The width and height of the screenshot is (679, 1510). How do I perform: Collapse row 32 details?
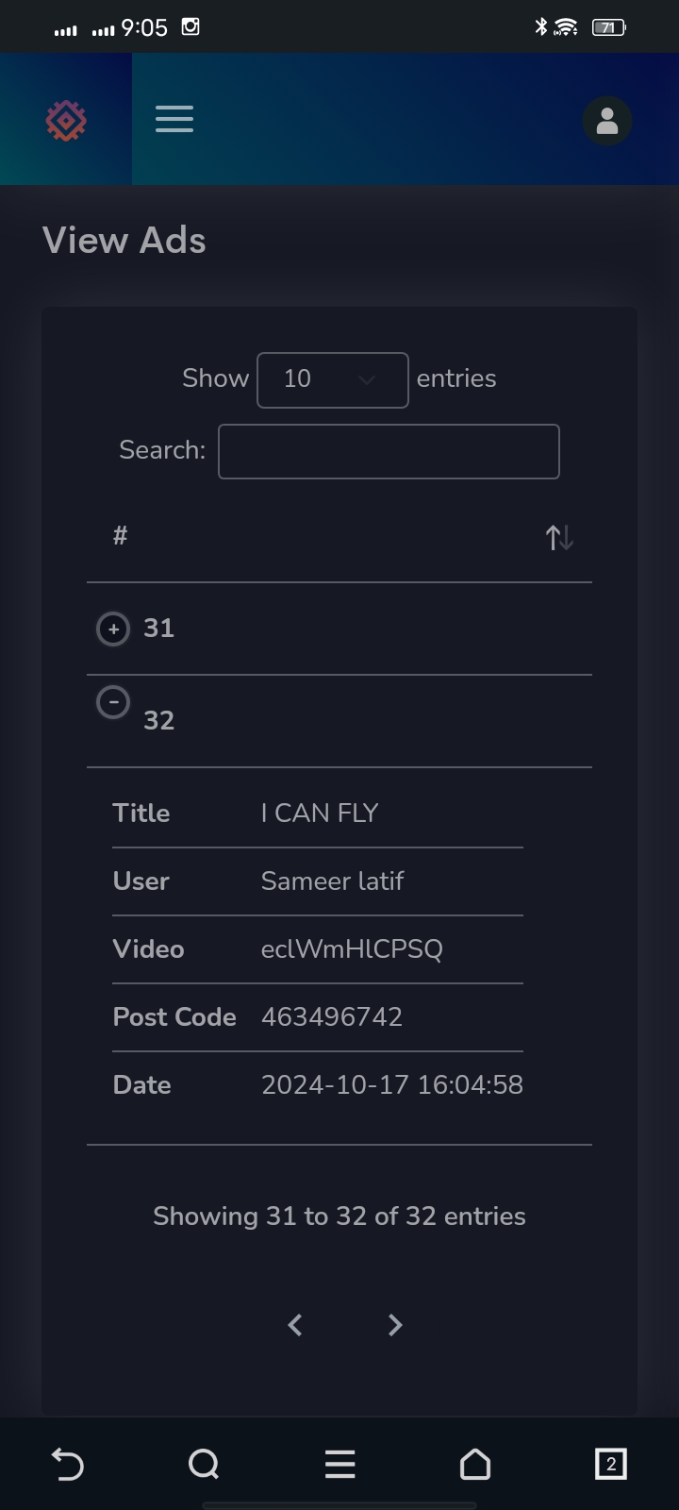click(113, 702)
